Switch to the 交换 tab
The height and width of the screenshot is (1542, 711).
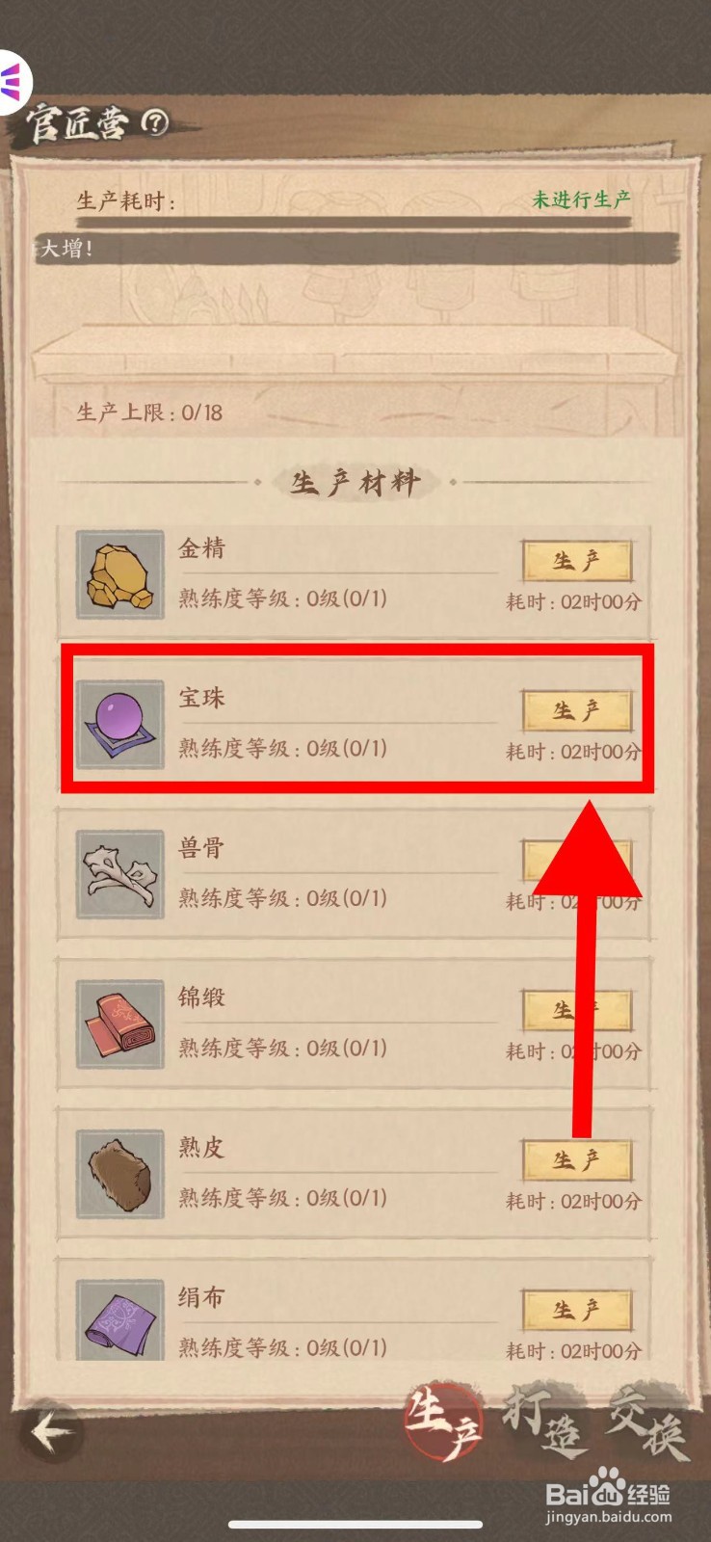[x=647, y=1423]
